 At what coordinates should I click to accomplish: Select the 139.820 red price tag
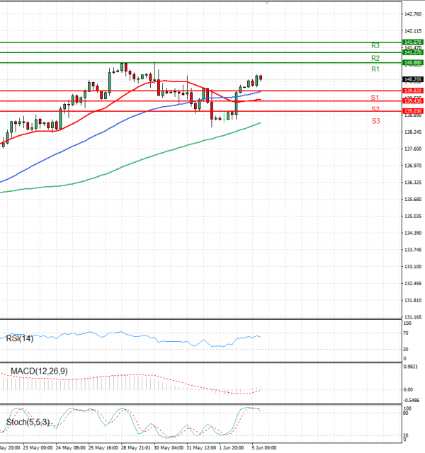point(412,91)
